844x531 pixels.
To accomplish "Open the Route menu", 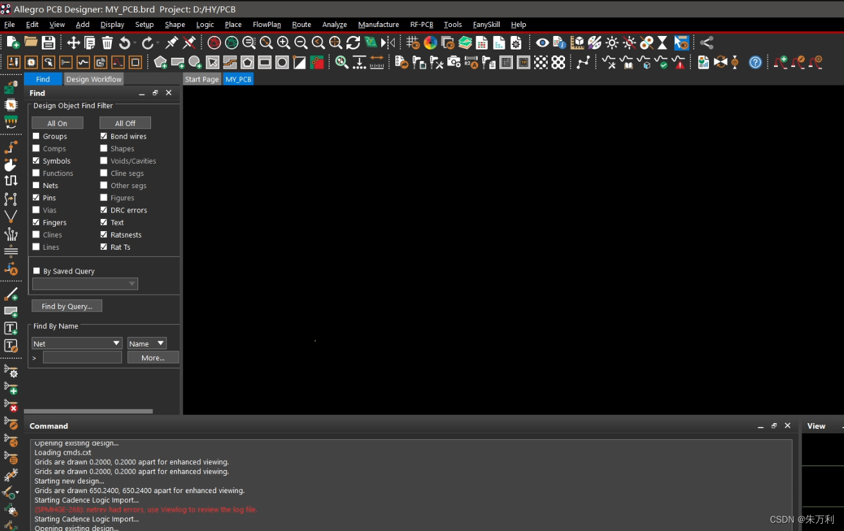I will pos(301,24).
